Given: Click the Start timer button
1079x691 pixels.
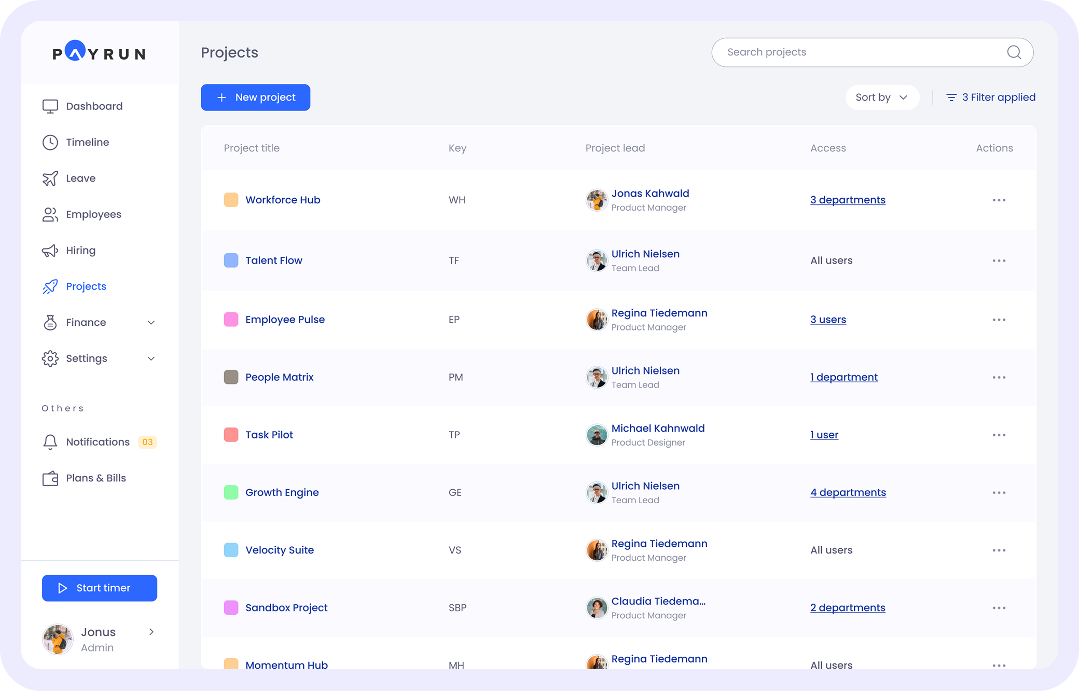Looking at the screenshot, I should pyautogui.click(x=99, y=588).
